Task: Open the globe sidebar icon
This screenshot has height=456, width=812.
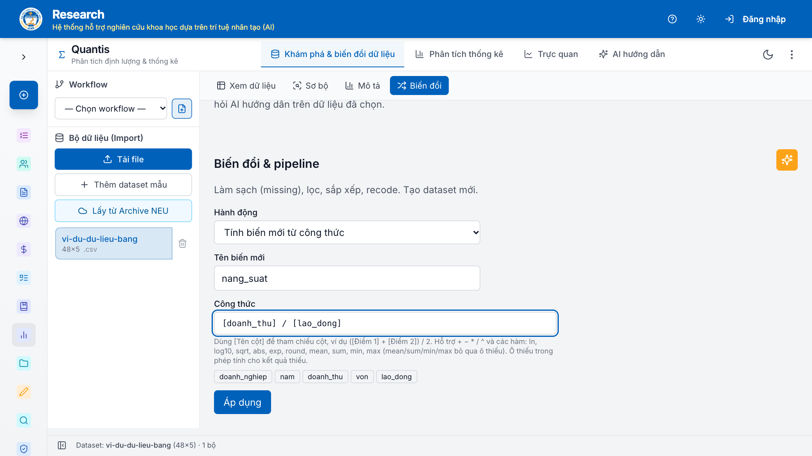Action: tap(24, 221)
